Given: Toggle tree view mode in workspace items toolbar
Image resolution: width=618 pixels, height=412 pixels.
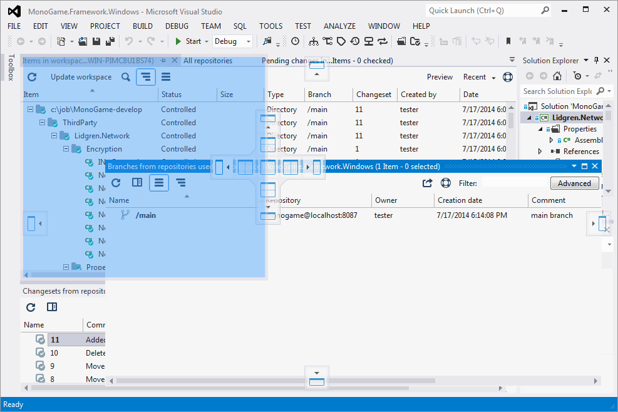Looking at the screenshot, I should [x=146, y=77].
